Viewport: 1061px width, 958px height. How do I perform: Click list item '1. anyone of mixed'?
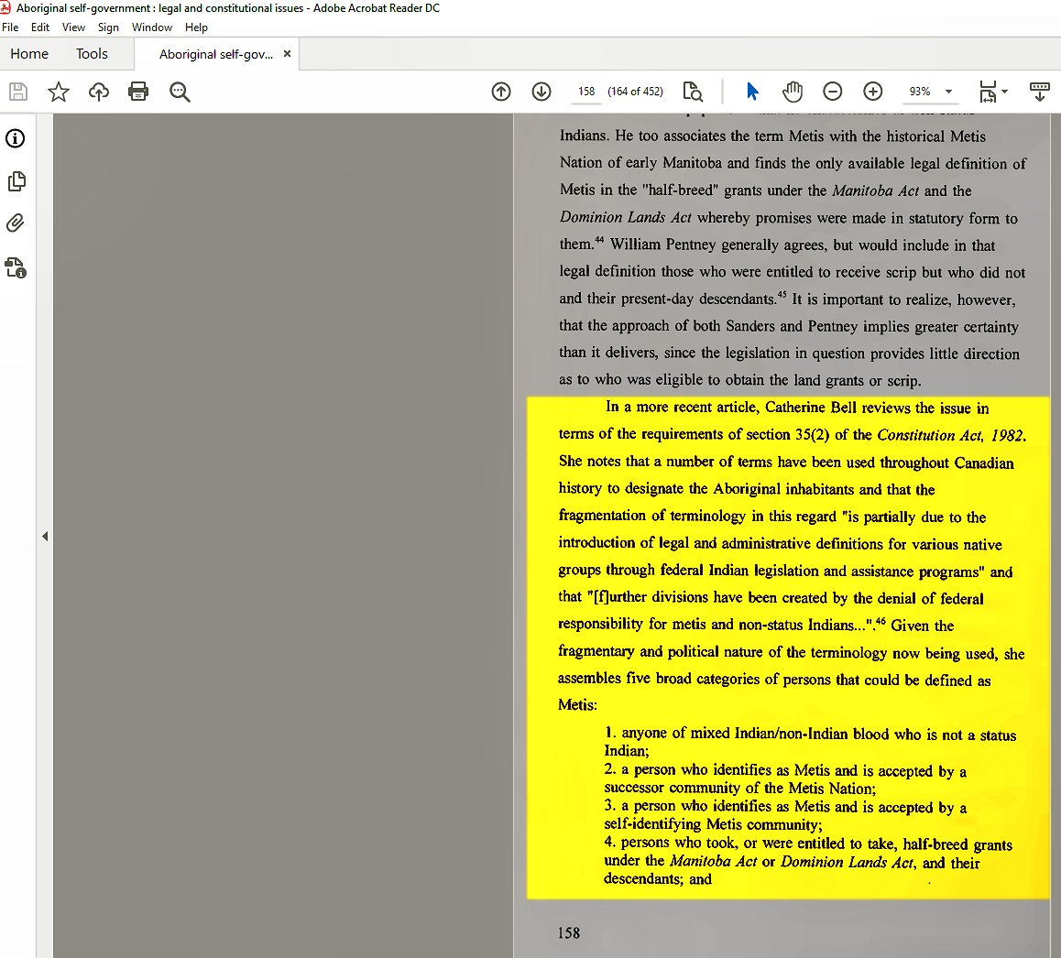pos(667,734)
